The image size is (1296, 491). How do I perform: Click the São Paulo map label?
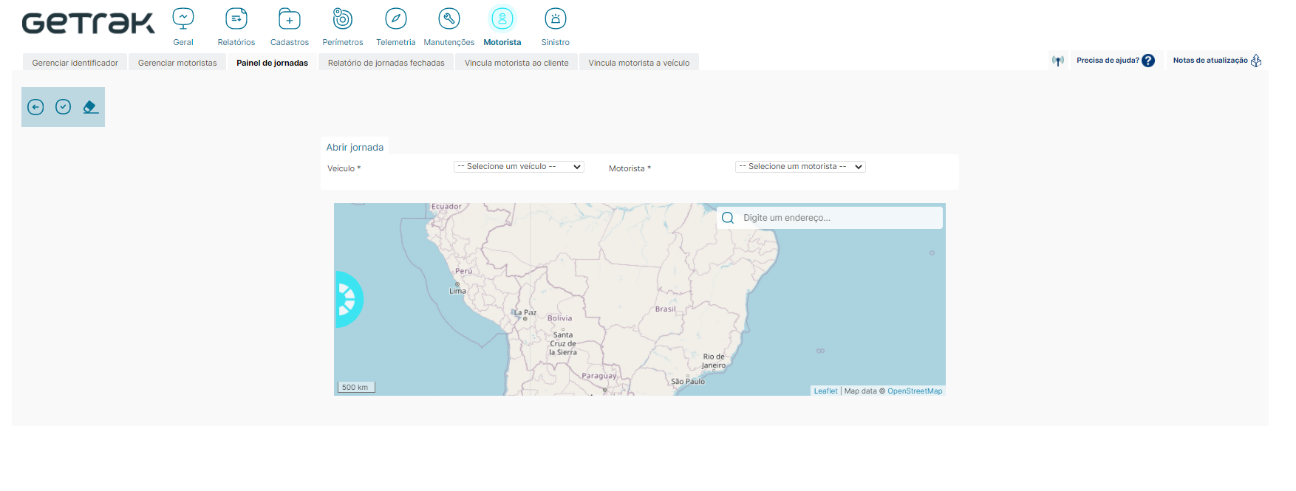pos(688,382)
